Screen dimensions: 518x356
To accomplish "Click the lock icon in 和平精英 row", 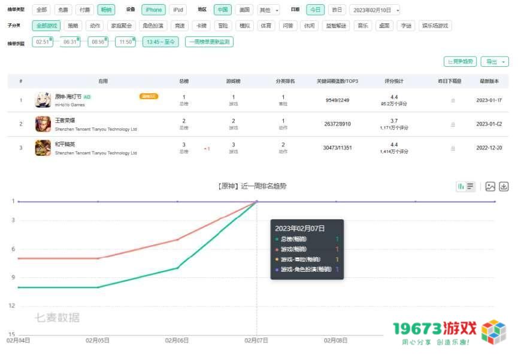I will pyautogui.click(x=453, y=148).
